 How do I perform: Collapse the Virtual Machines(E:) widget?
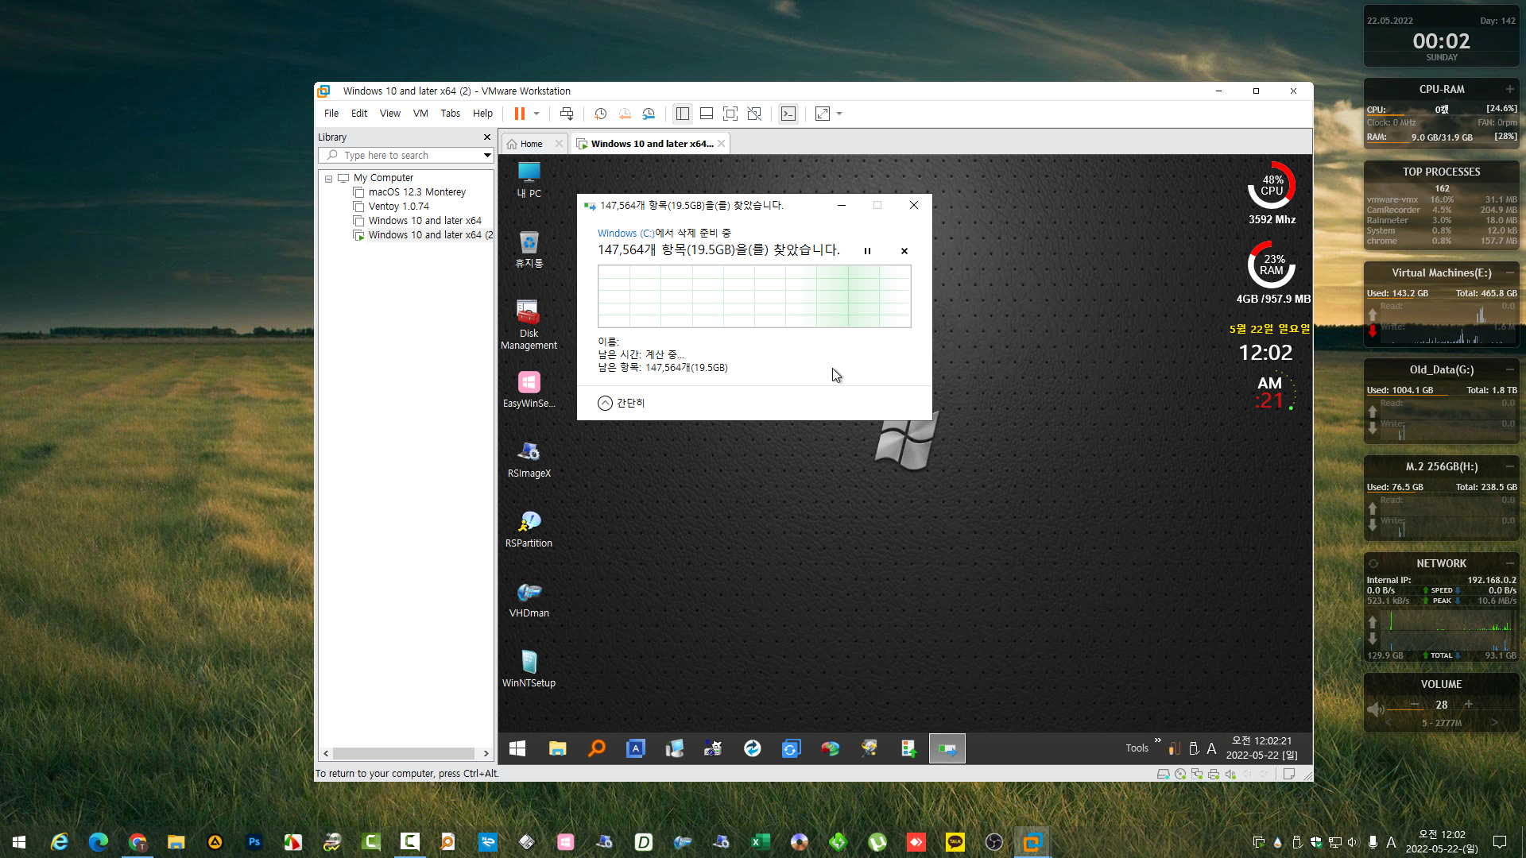pyautogui.click(x=1509, y=272)
